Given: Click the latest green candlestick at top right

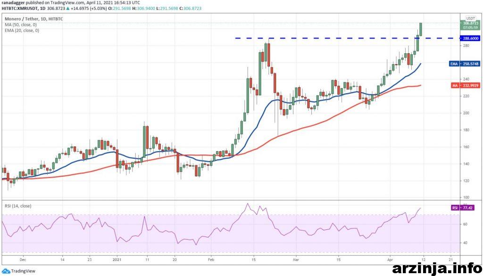Looking at the screenshot, I should point(421,28).
